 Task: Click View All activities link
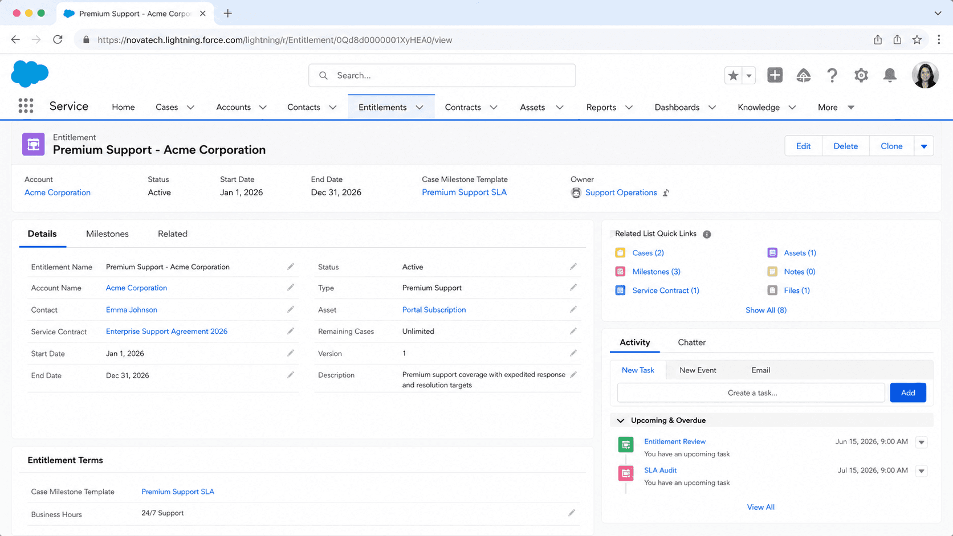point(760,507)
